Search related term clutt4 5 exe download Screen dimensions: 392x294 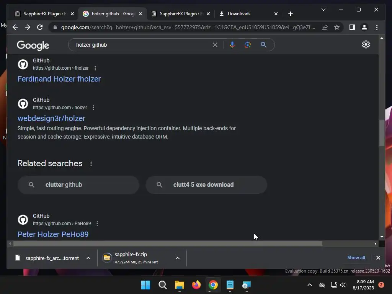(x=206, y=185)
